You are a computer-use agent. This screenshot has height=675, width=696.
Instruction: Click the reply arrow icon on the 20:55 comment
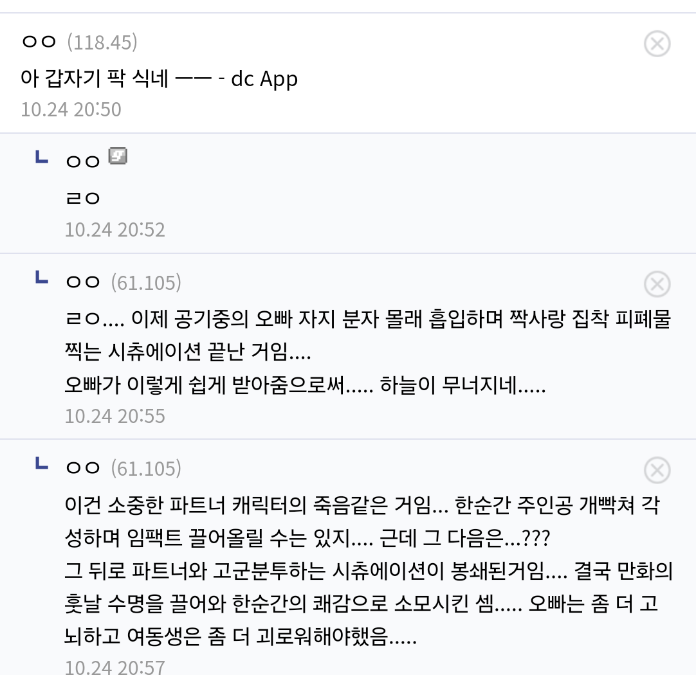(x=41, y=278)
